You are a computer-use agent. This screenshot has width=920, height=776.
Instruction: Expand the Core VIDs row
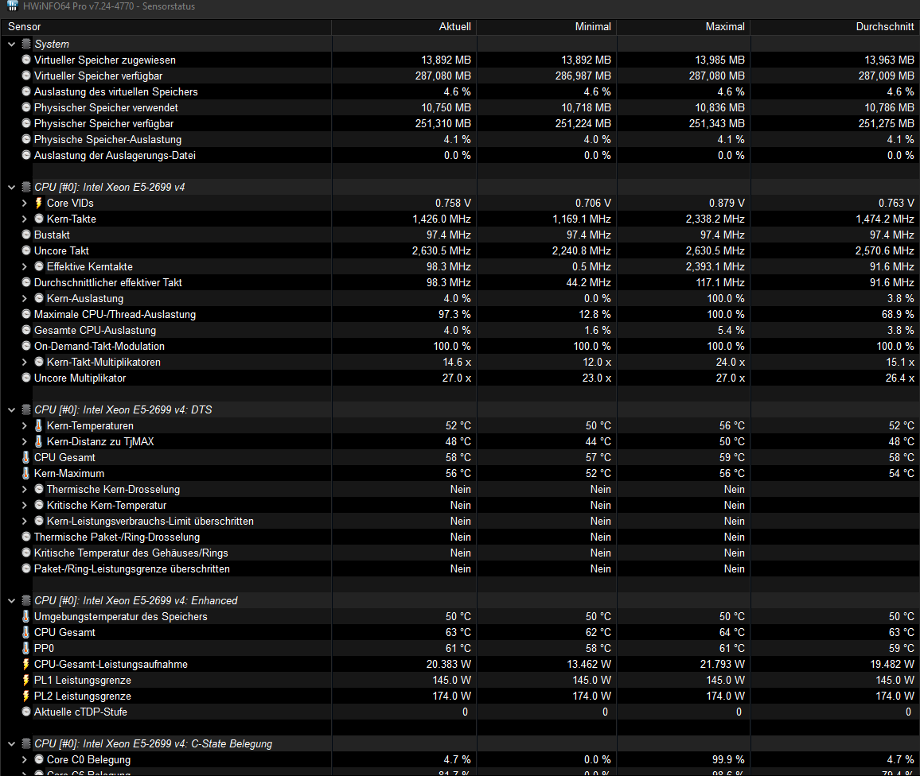[x=25, y=203]
